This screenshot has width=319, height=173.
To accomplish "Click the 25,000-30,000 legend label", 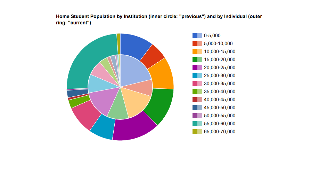I will [219, 76].
